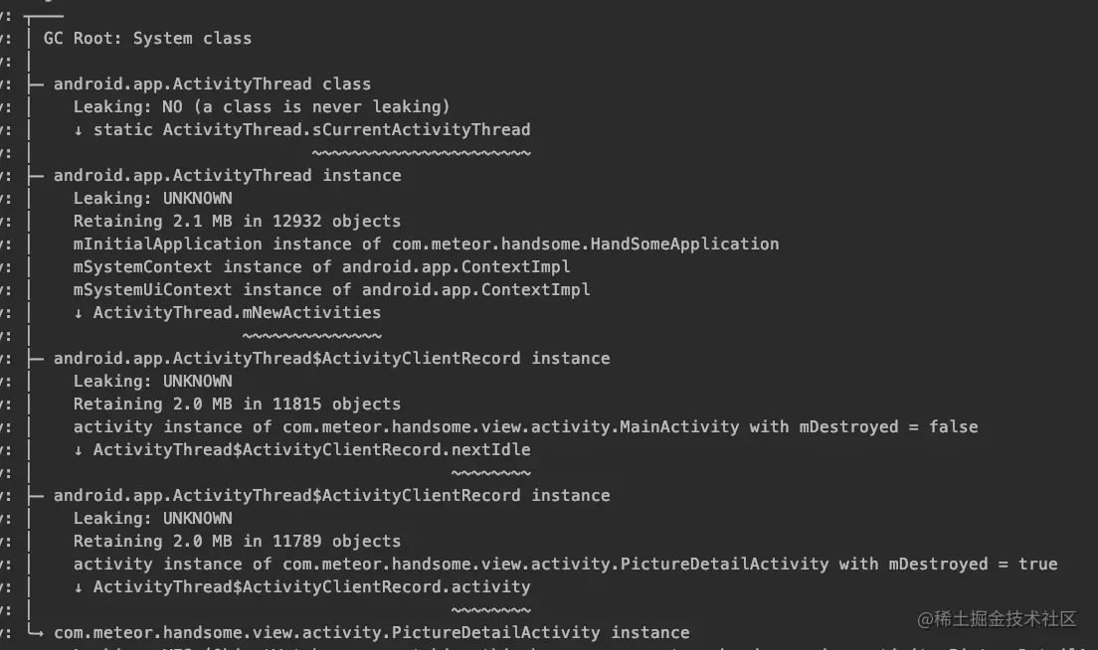The width and height of the screenshot is (1098, 650).
Task: Select first ActivityThread$ActivityClientRecord instance node
Action: pyautogui.click(x=332, y=358)
